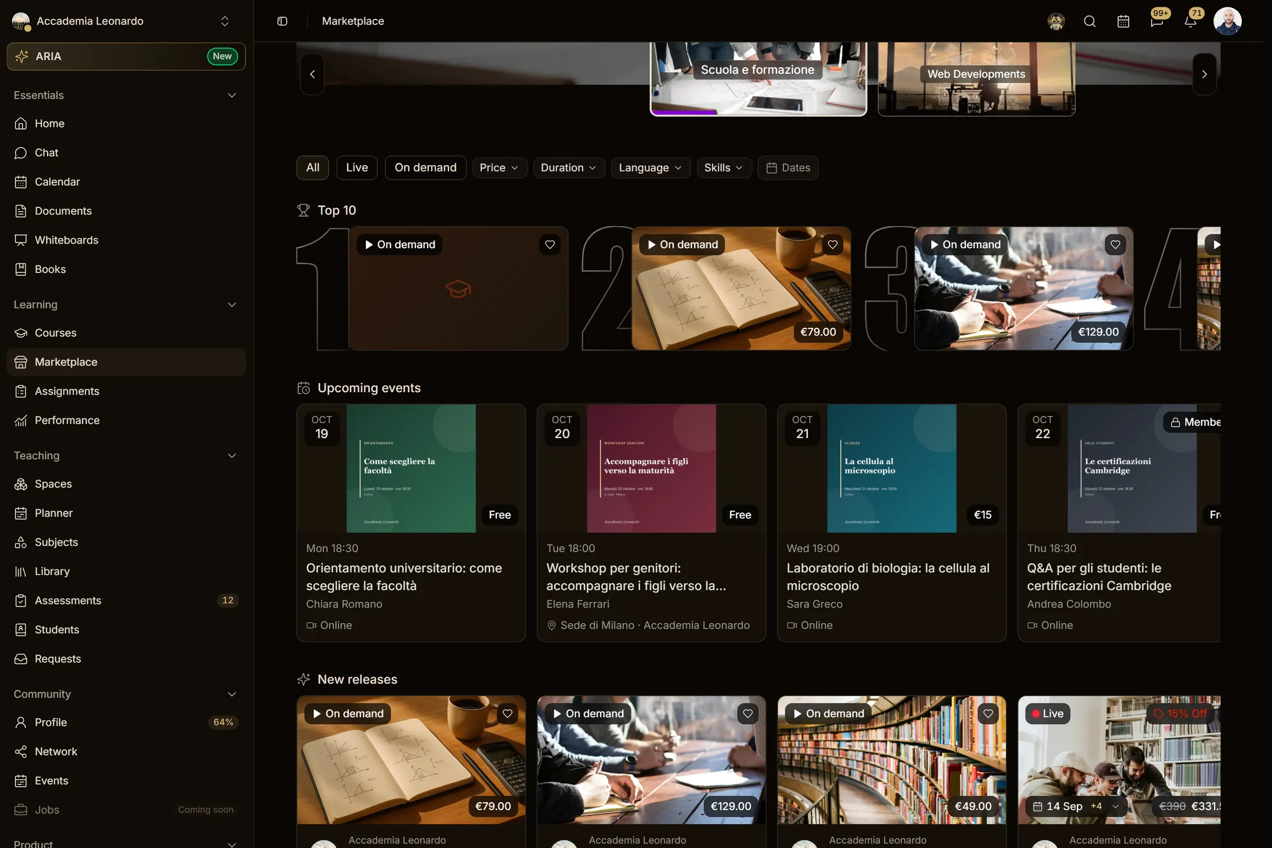Image resolution: width=1272 pixels, height=848 pixels.
Task: Click the robot assistant avatar icon
Action: tap(1056, 21)
